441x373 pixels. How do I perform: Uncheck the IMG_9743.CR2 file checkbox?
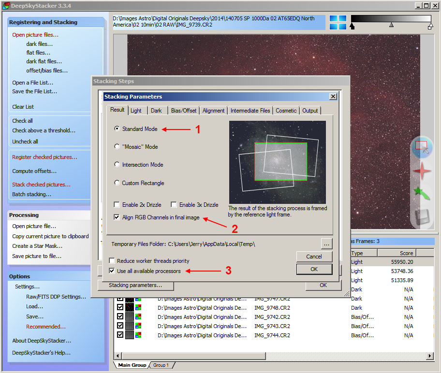[x=120, y=326]
